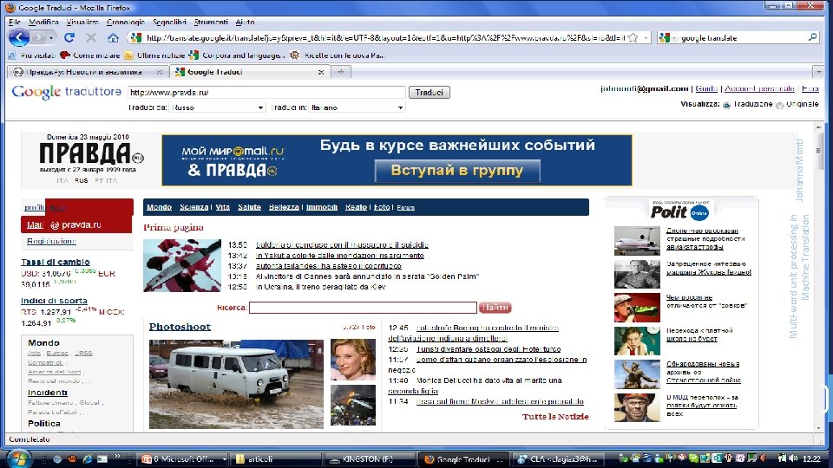Click the Ricerca search field on Pravda
Screen dimensions: 833x468
point(363,307)
